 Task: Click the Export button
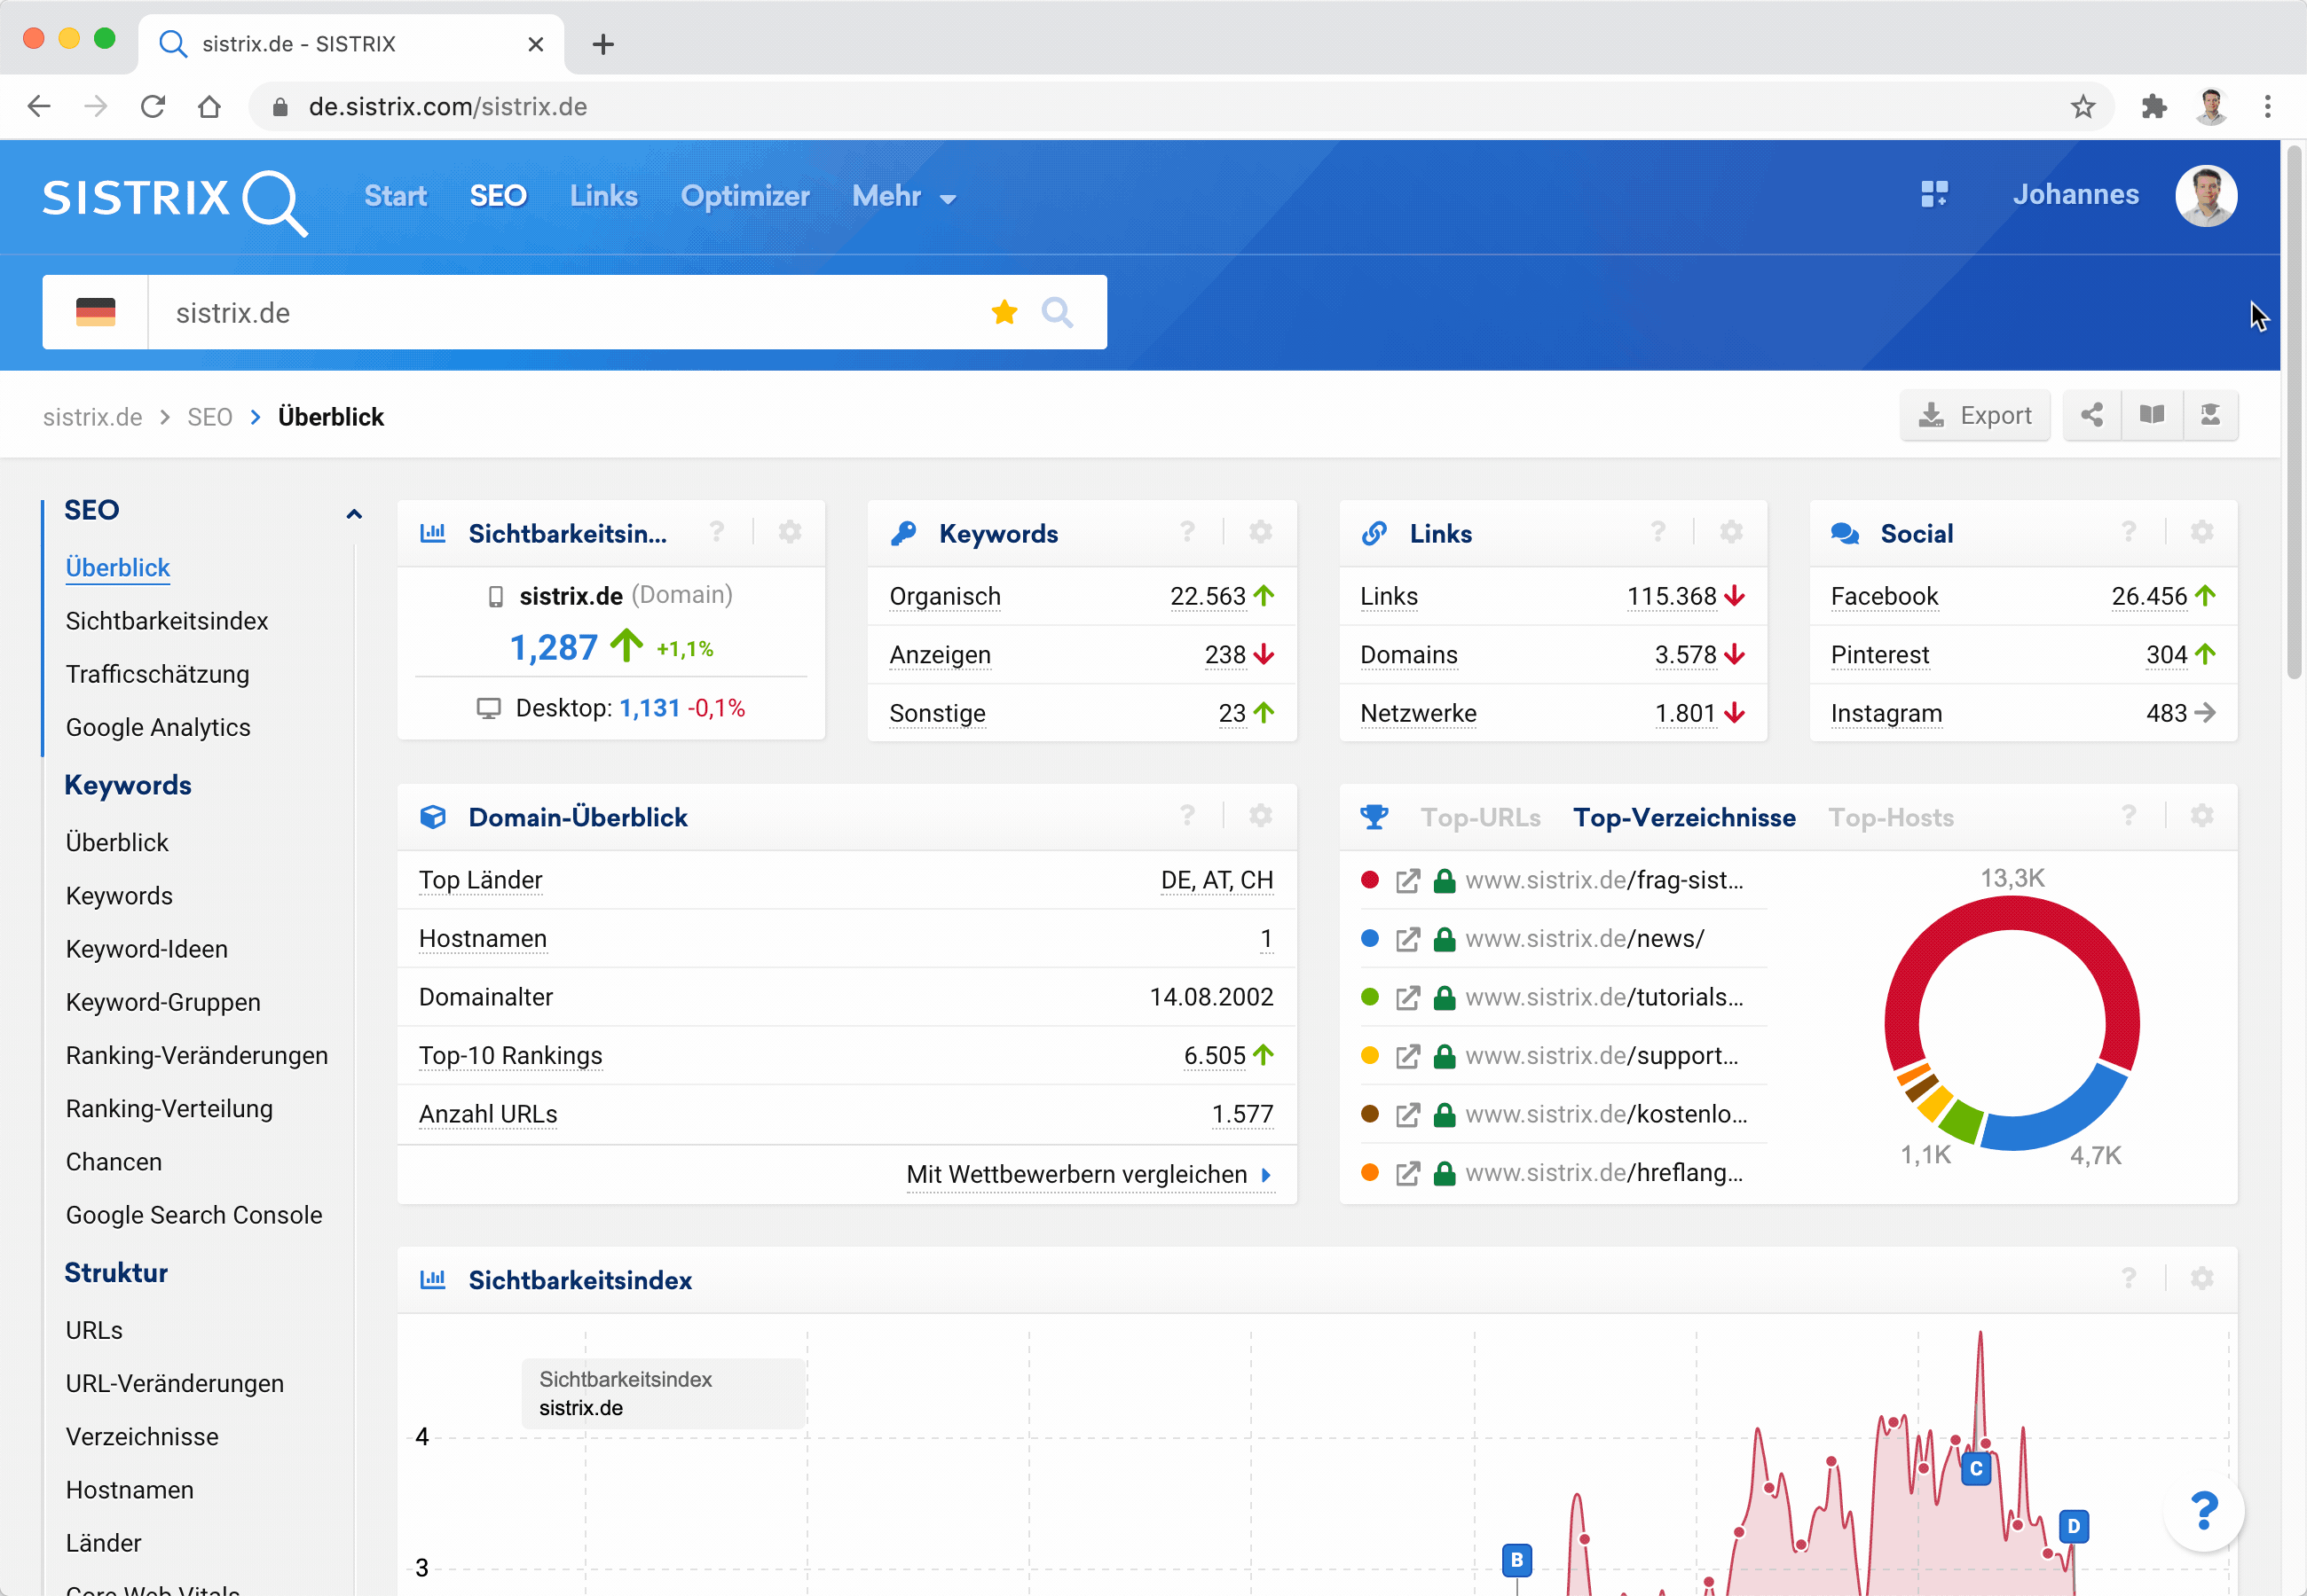[x=1975, y=415]
